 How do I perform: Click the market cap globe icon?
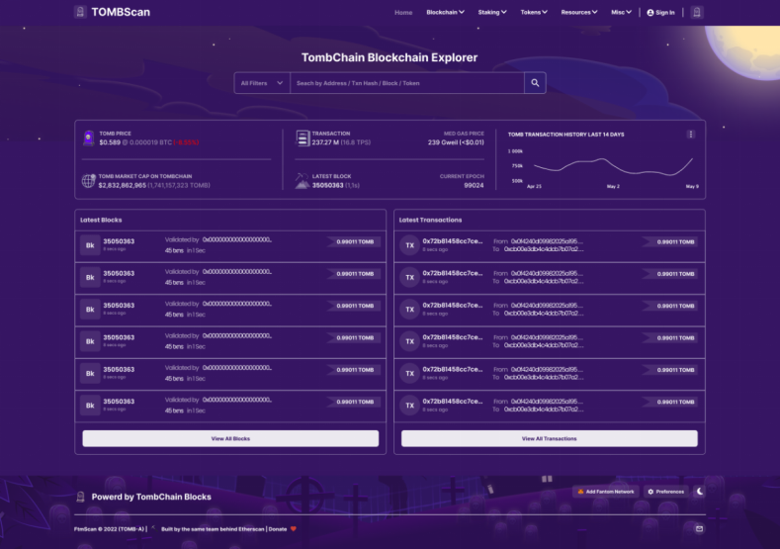89,181
